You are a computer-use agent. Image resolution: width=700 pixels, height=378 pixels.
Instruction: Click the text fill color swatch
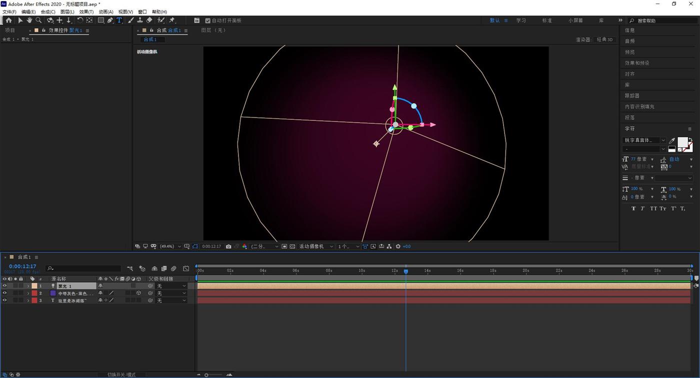[682, 143]
